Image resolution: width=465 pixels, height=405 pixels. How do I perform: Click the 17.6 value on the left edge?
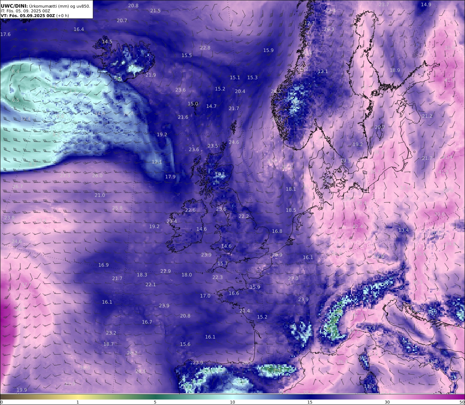pos(5,35)
